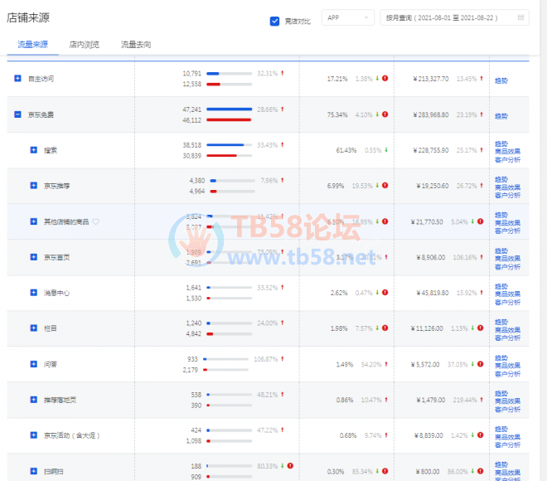The width and height of the screenshot is (547, 481).
Task: Click the 店铺来源 page heading
Action: pyautogui.click(x=28, y=17)
